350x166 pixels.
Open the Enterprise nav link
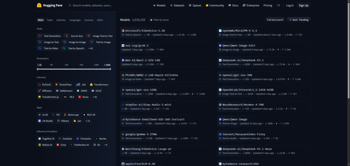click(251, 5)
